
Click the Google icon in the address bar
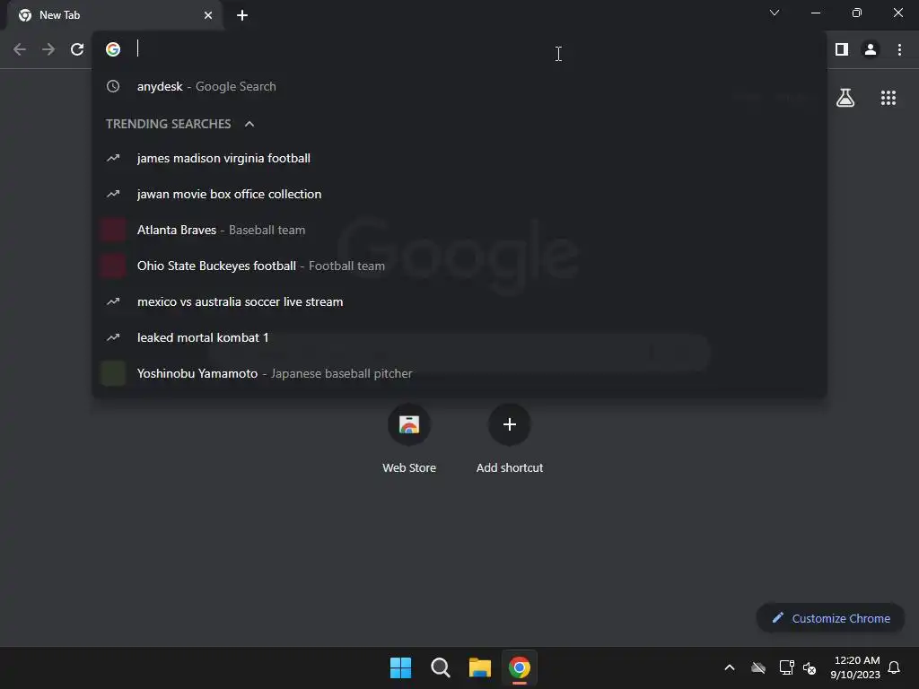click(x=113, y=49)
